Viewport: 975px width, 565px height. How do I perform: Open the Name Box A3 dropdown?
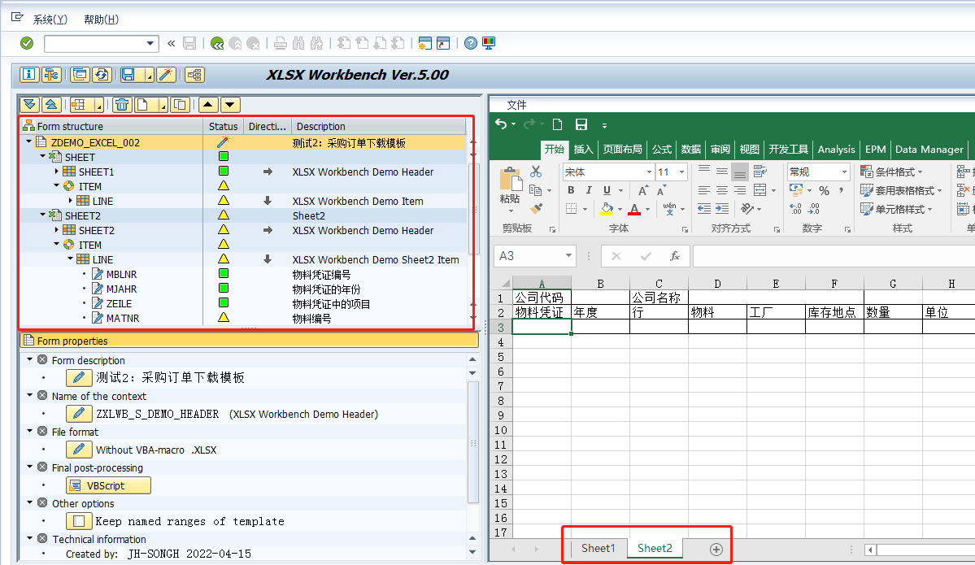click(568, 255)
